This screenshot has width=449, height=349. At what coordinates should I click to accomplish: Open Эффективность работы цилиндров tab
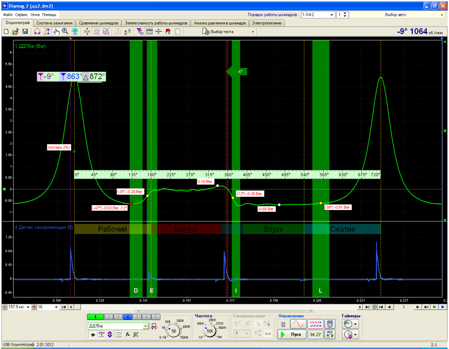[x=156, y=23]
